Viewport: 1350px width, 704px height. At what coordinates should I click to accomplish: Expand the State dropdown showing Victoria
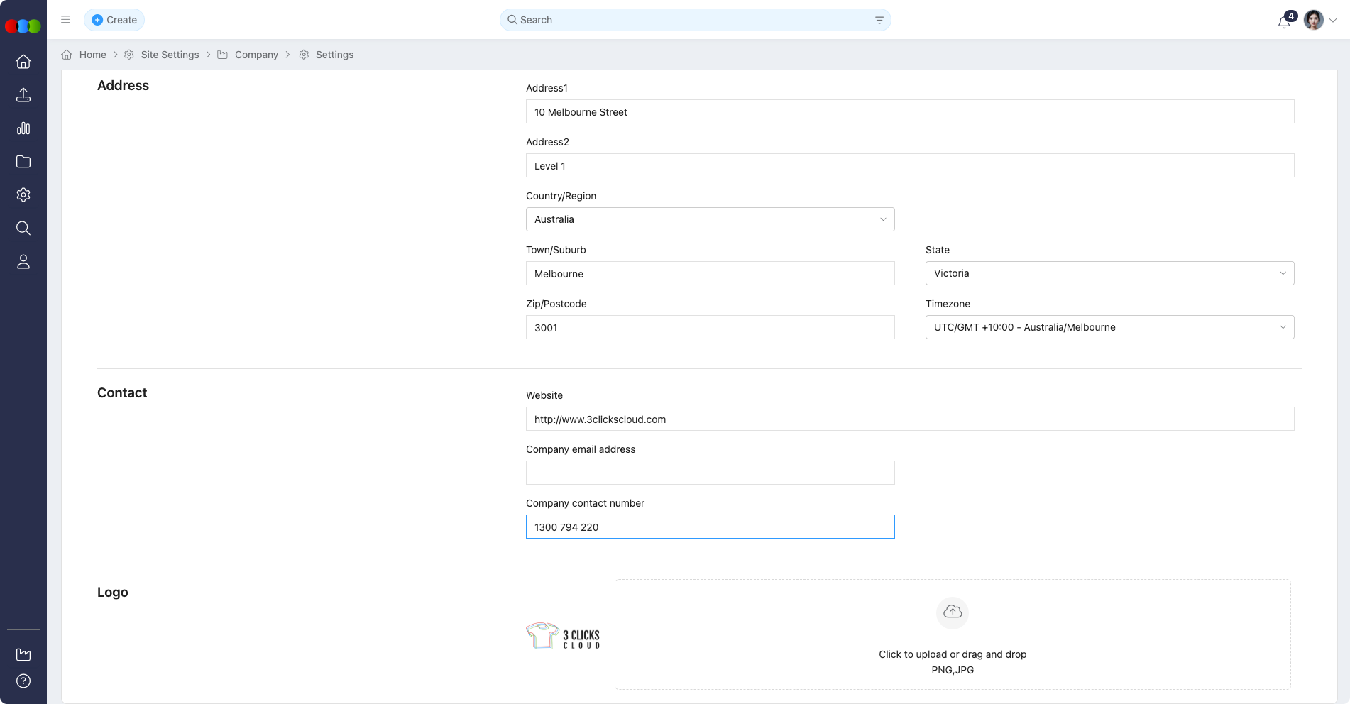[x=1109, y=273]
